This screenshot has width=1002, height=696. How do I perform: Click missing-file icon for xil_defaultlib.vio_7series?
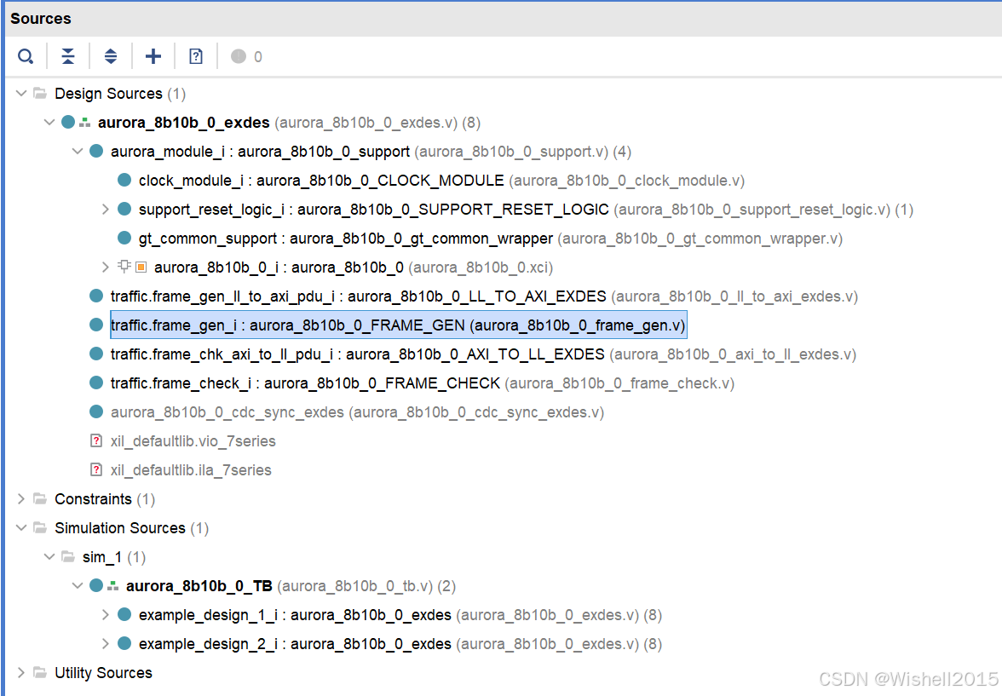(x=96, y=440)
